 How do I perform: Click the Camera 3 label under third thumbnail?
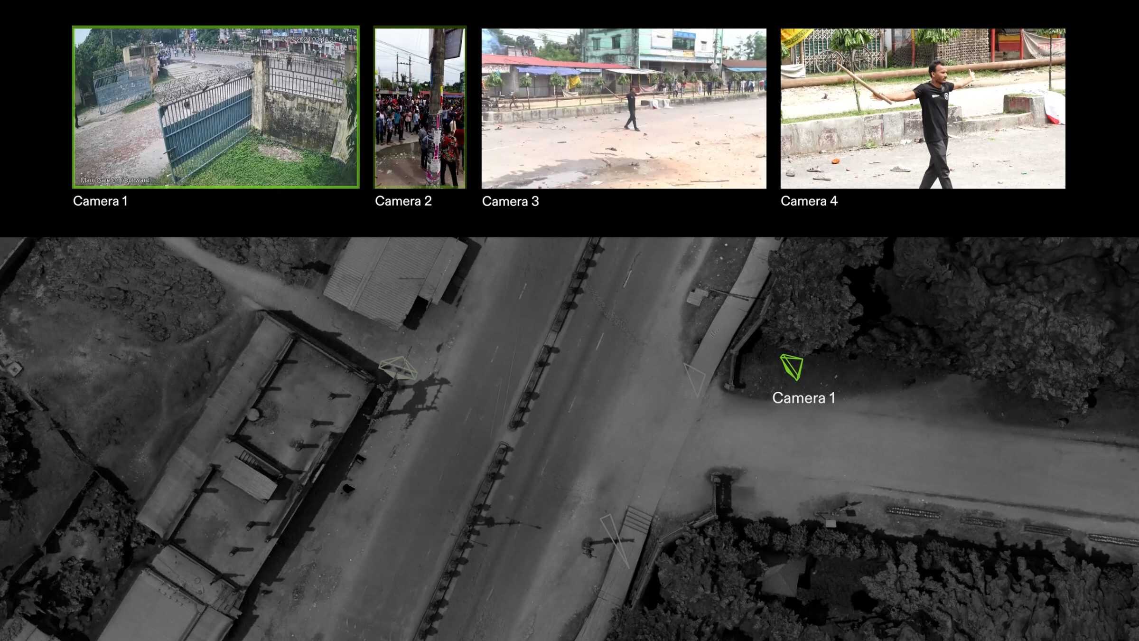510,202
